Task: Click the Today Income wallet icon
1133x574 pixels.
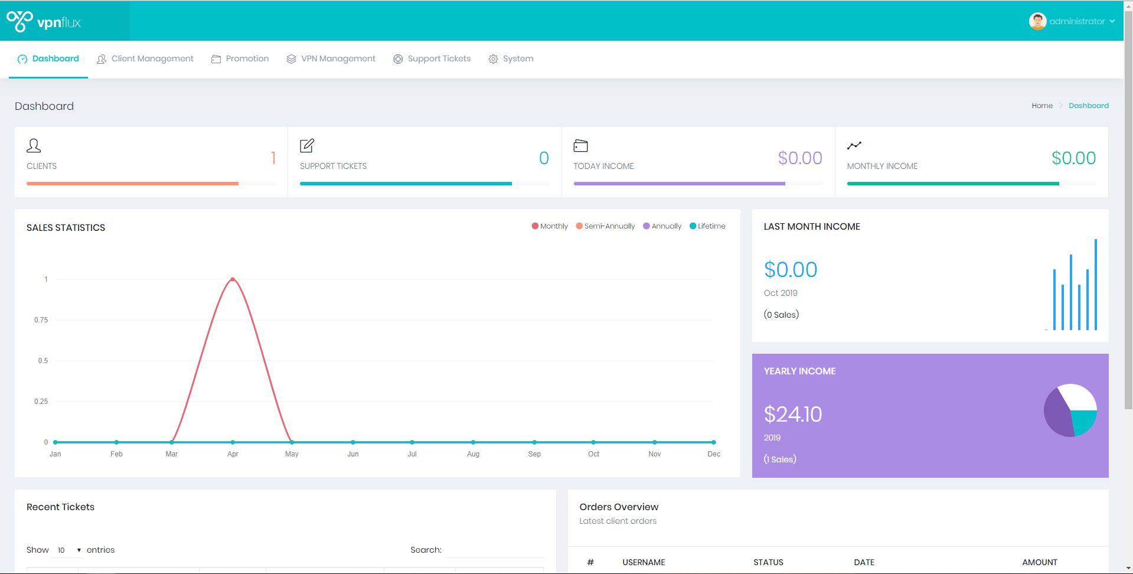Action: [x=580, y=145]
